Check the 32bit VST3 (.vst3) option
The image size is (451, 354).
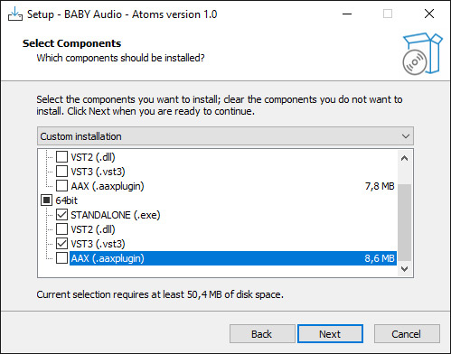(61, 172)
